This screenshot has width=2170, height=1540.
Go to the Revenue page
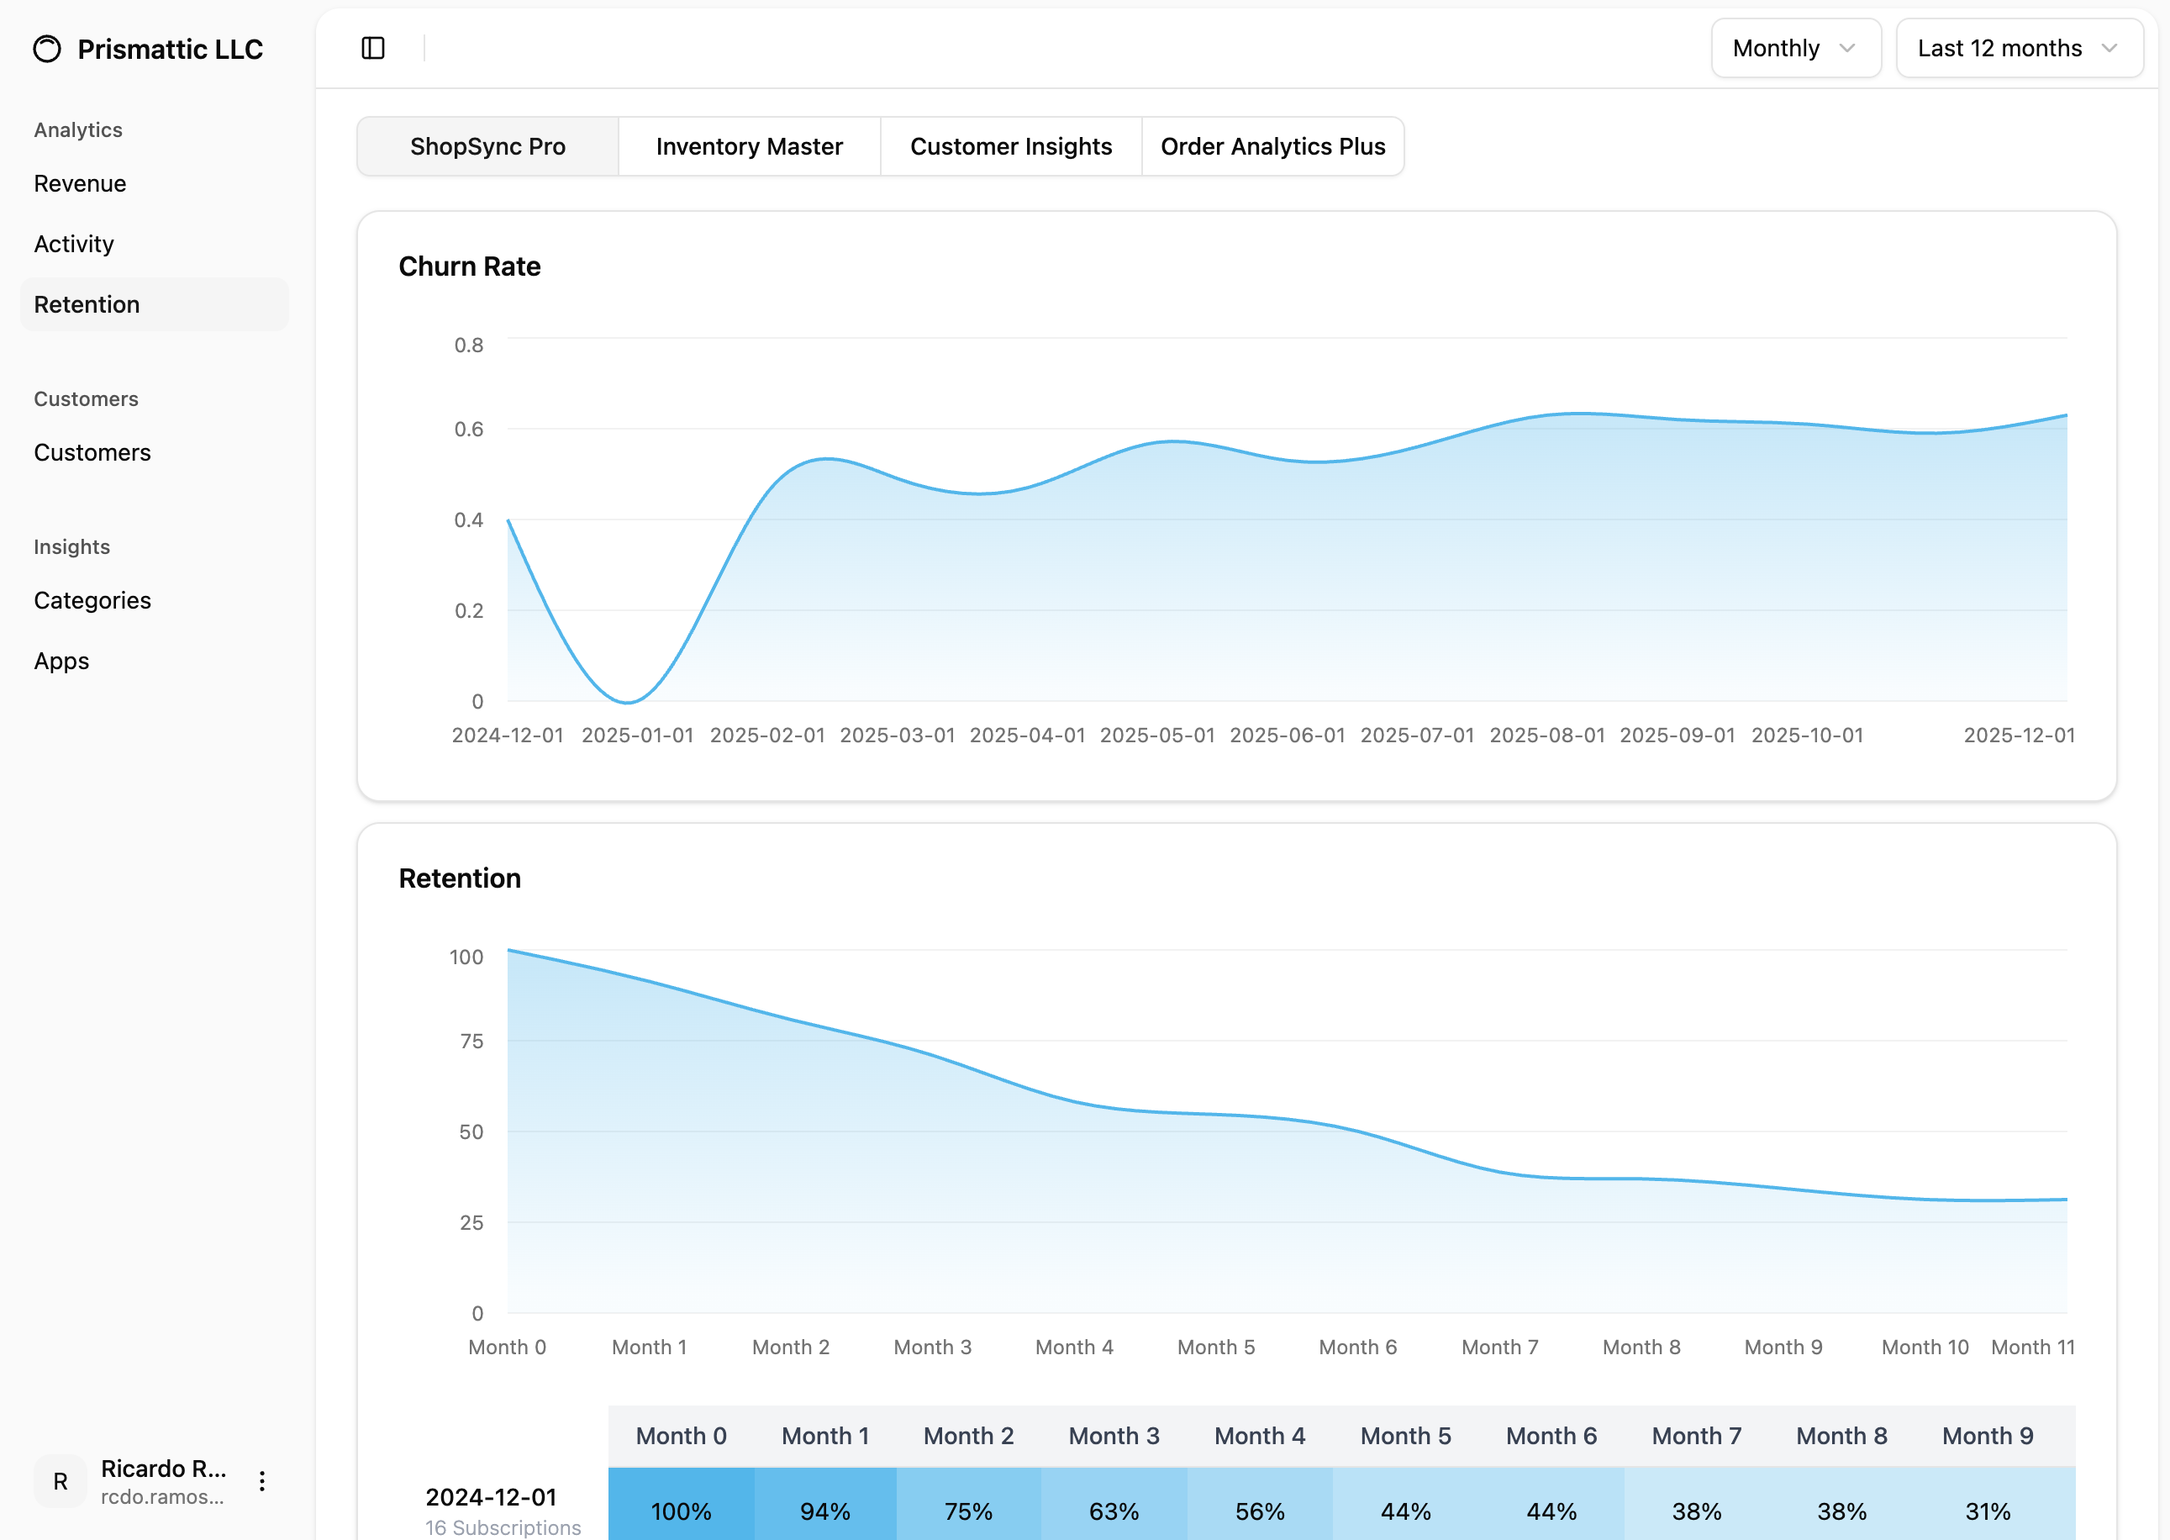80,183
